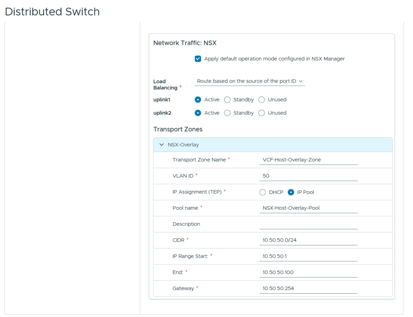The image size is (413, 317).
Task: Click the VLAN ID input field
Action: [x=308, y=176]
